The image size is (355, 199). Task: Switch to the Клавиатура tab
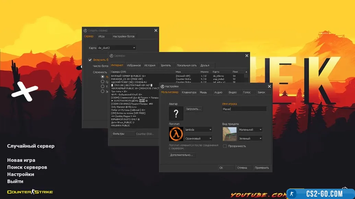pos(189,92)
